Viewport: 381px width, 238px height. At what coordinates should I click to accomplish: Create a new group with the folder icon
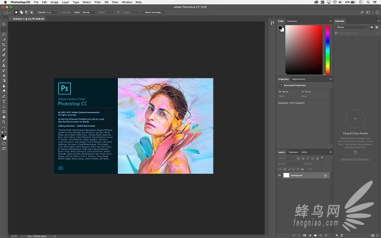316,236
